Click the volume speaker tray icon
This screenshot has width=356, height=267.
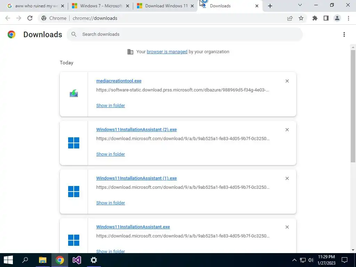click(311, 260)
